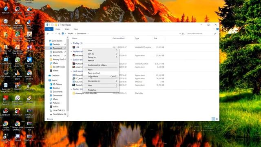Collapse the Last week group

[x=71, y=71]
